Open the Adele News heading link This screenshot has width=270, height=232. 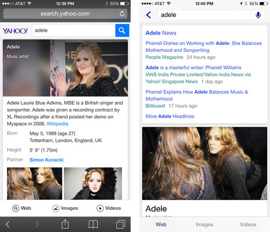click(161, 33)
